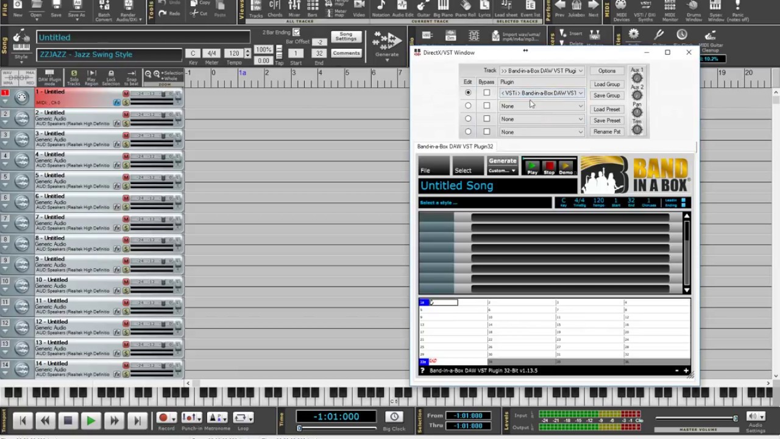Open the MIDI Monitor

(670, 10)
